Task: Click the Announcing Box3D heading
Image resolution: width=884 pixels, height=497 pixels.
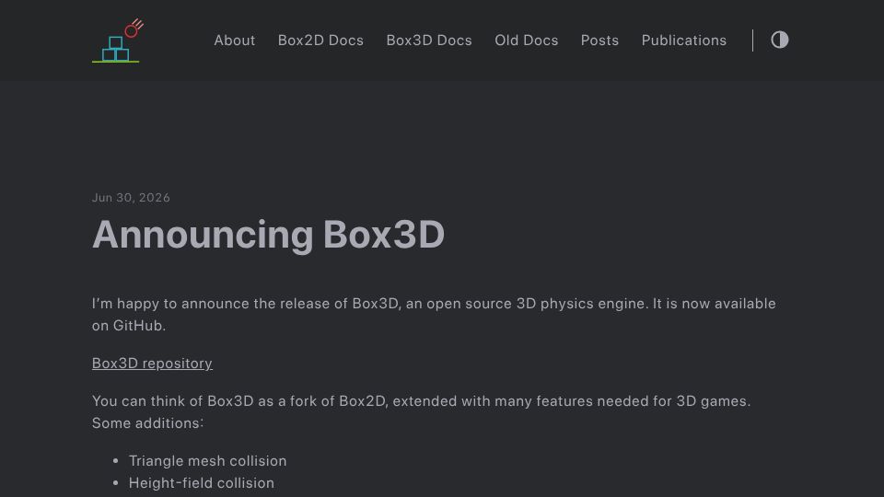Action: click(268, 235)
